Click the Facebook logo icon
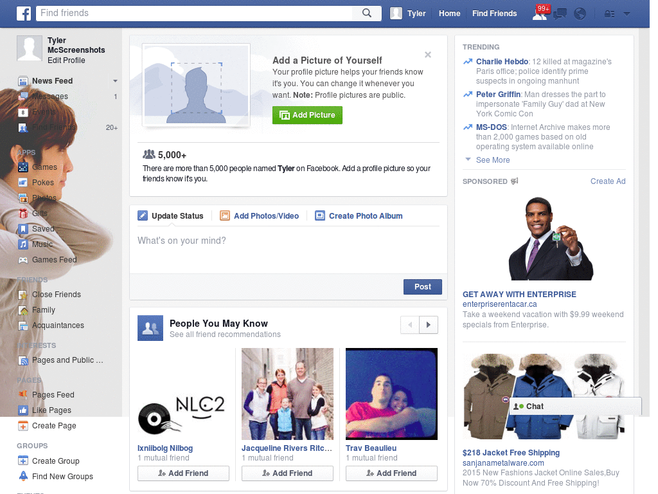Image resolution: width=658 pixels, height=494 pixels. (x=24, y=14)
